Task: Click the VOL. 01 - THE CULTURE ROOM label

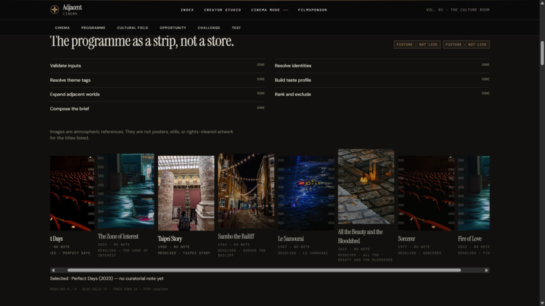Action: pos(458,10)
